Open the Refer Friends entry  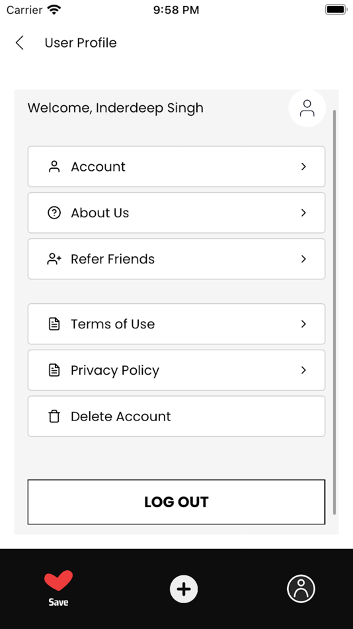tap(176, 259)
